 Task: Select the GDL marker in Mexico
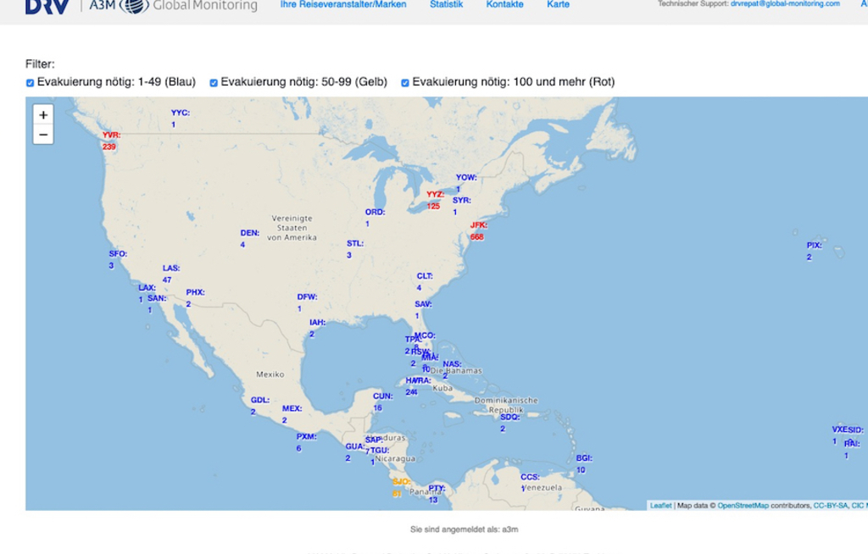[x=259, y=406]
